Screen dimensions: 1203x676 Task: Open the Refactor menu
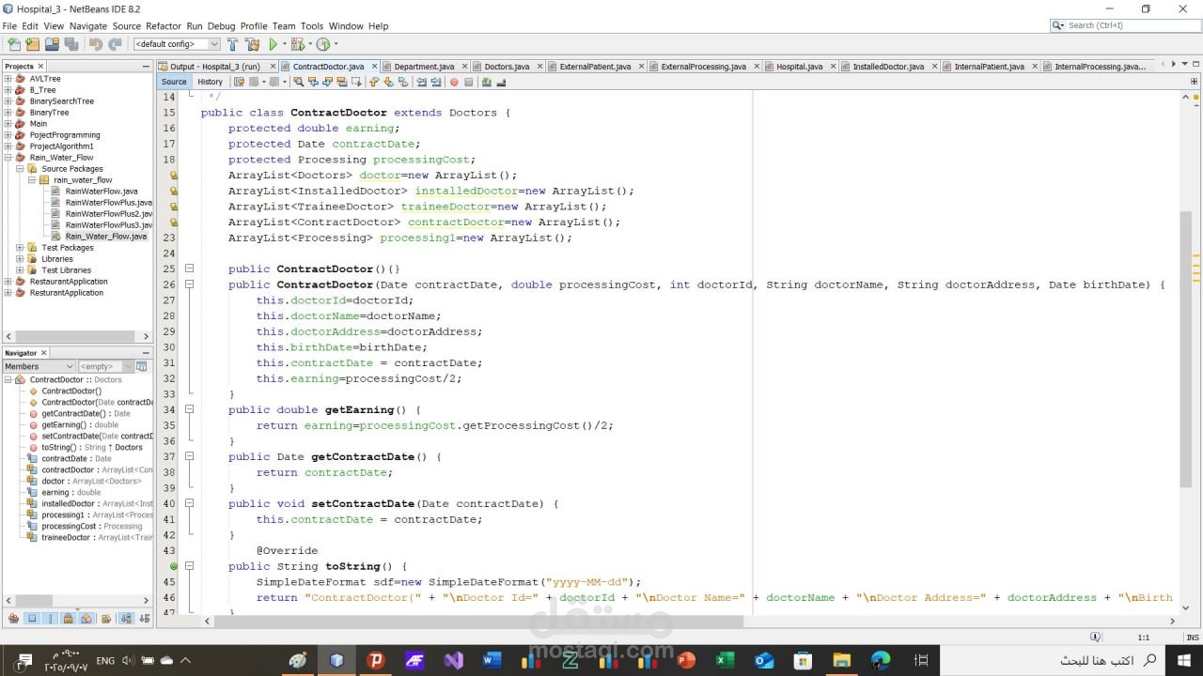pos(163,26)
